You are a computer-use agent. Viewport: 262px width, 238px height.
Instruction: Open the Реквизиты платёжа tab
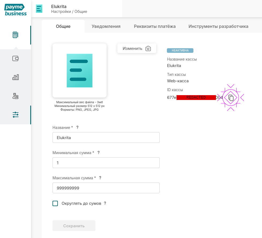point(155,26)
